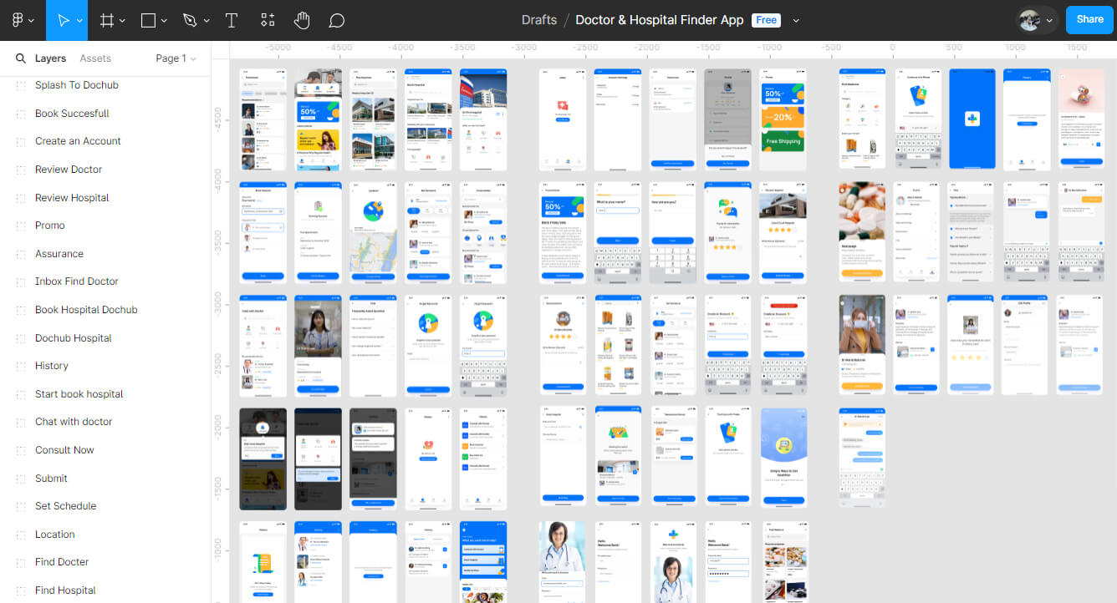Select the Text tool
Viewport: 1117px width, 603px height.
[232, 20]
